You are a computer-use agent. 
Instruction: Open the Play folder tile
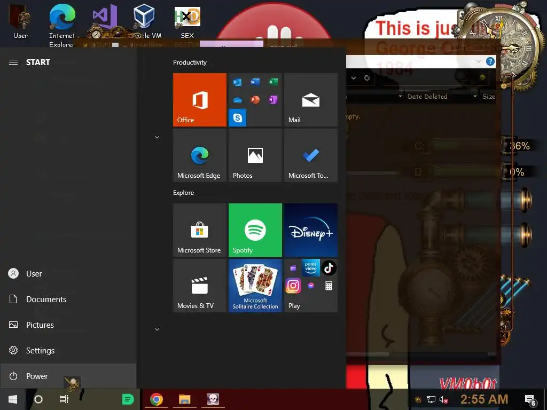click(x=311, y=286)
